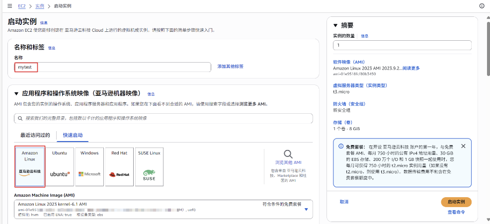Viewport: 490px width, 224px height.
Task: Select the Amazon Linux AMI tile
Action: point(30,166)
